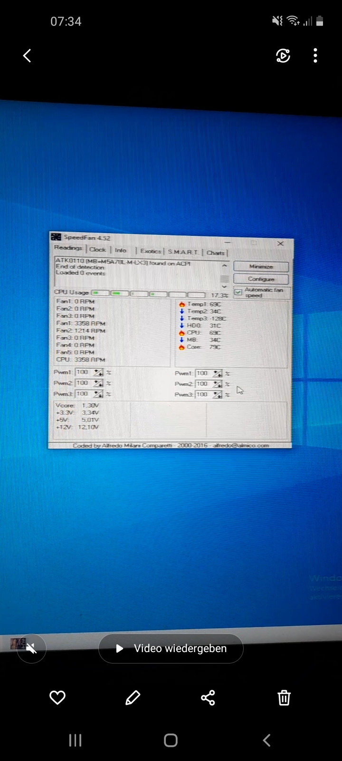Click the 'Vcore: 1.30V' voltage reading

click(77, 405)
